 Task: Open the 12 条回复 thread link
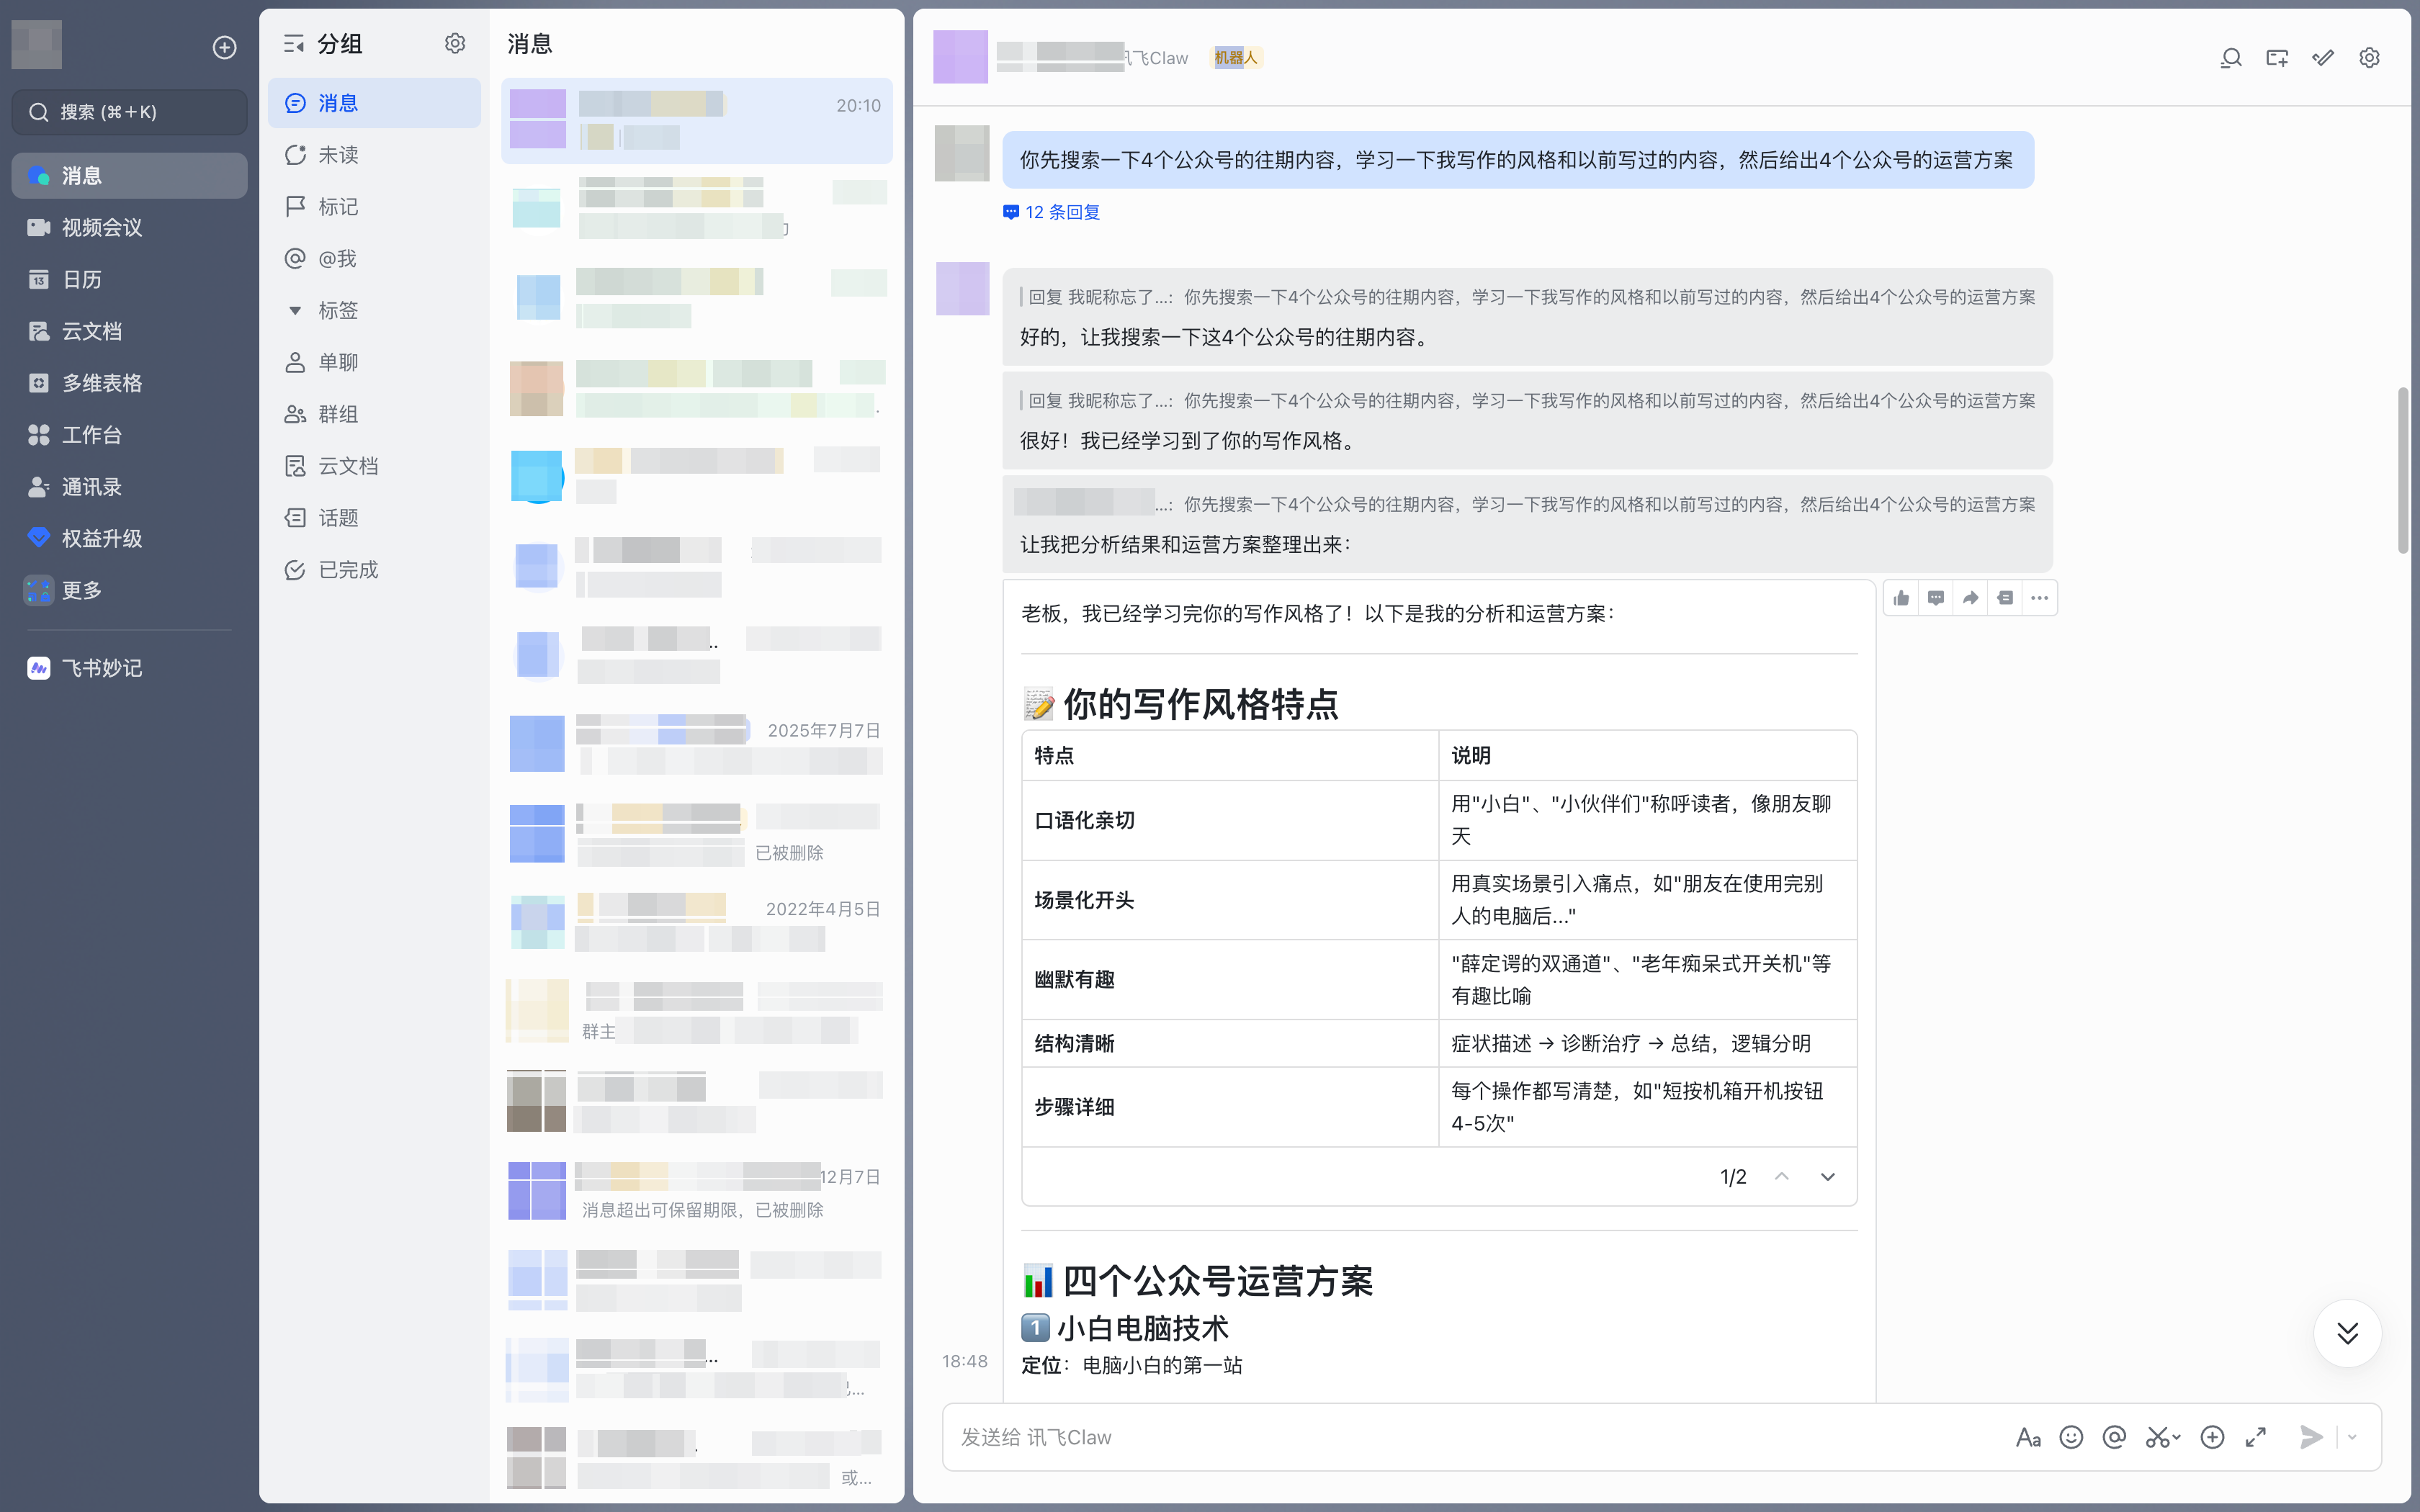(1051, 211)
